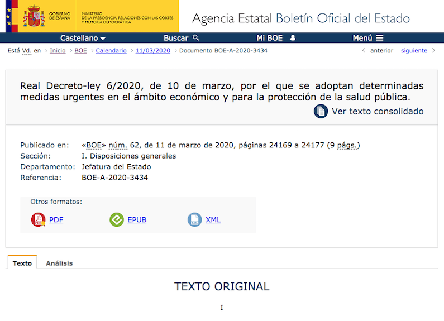The height and width of the screenshot is (321, 444).
Task: Click the Otros formatos label
Action: (56, 202)
